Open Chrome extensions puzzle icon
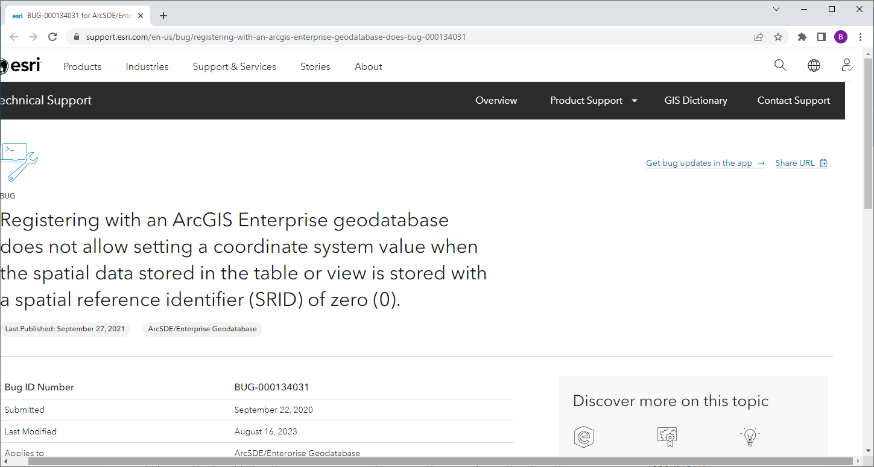 tap(802, 36)
